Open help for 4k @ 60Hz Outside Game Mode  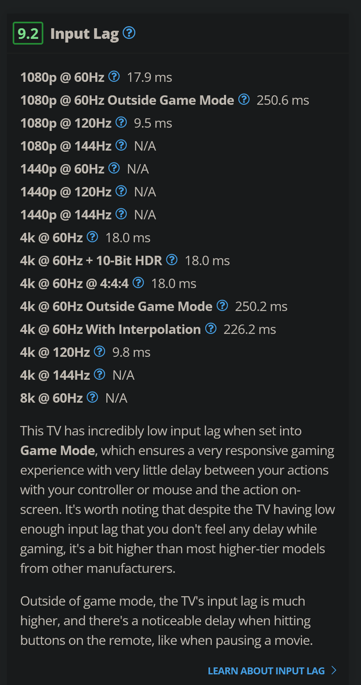point(222,305)
